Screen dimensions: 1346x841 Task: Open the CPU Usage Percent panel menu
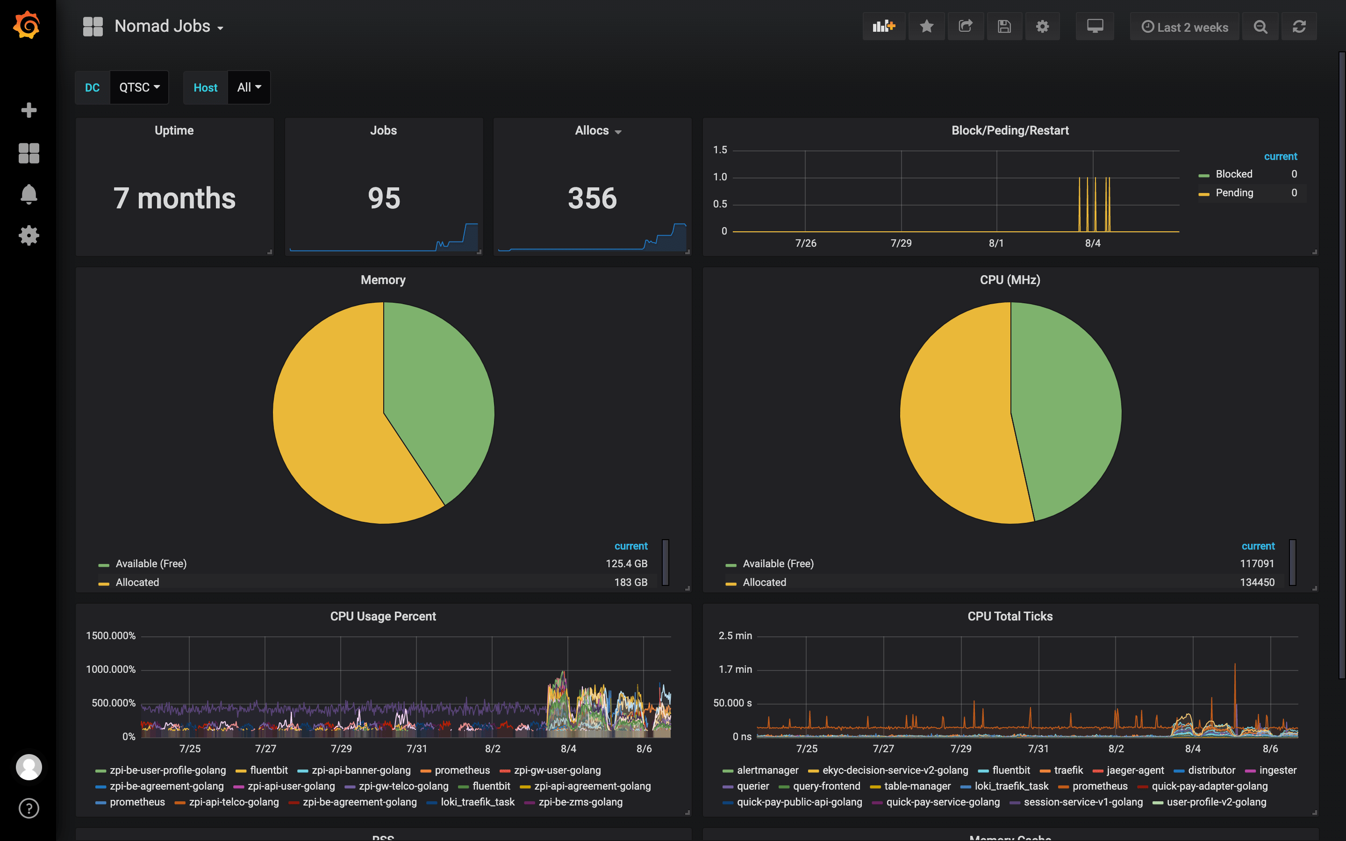[x=383, y=616]
